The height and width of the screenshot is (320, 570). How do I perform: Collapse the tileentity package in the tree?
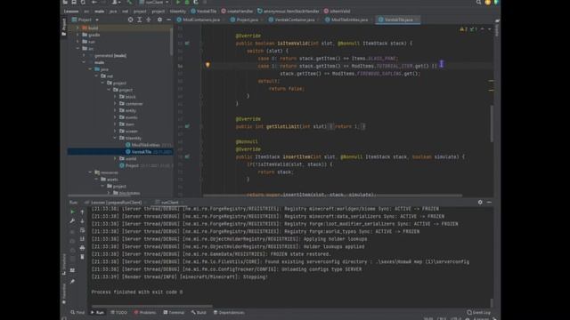pos(115,139)
